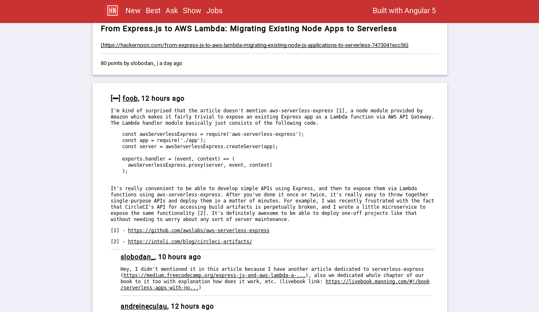This screenshot has height=312, width=539.
Task: Open the Jobs section
Action: click(x=214, y=11)
